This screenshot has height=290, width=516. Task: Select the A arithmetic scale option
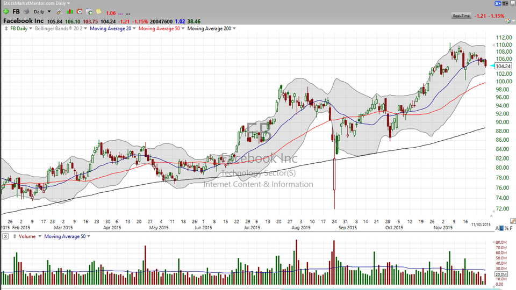tap(497, 228)
